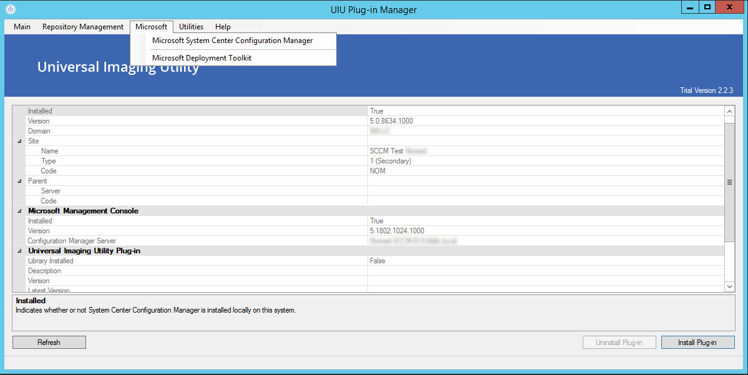Close the open Microsoft menu
Screen dimensions: 748x375
[151, 27]
